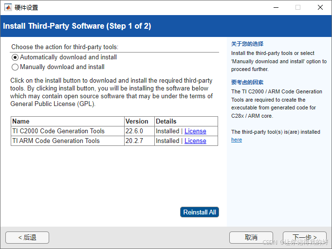The image size is (332, 249).
Task: Open License link for TI C2000 tools
Action: (x=195, y=131)
